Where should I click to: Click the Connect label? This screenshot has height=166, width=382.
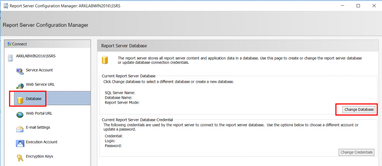(19, 44)
